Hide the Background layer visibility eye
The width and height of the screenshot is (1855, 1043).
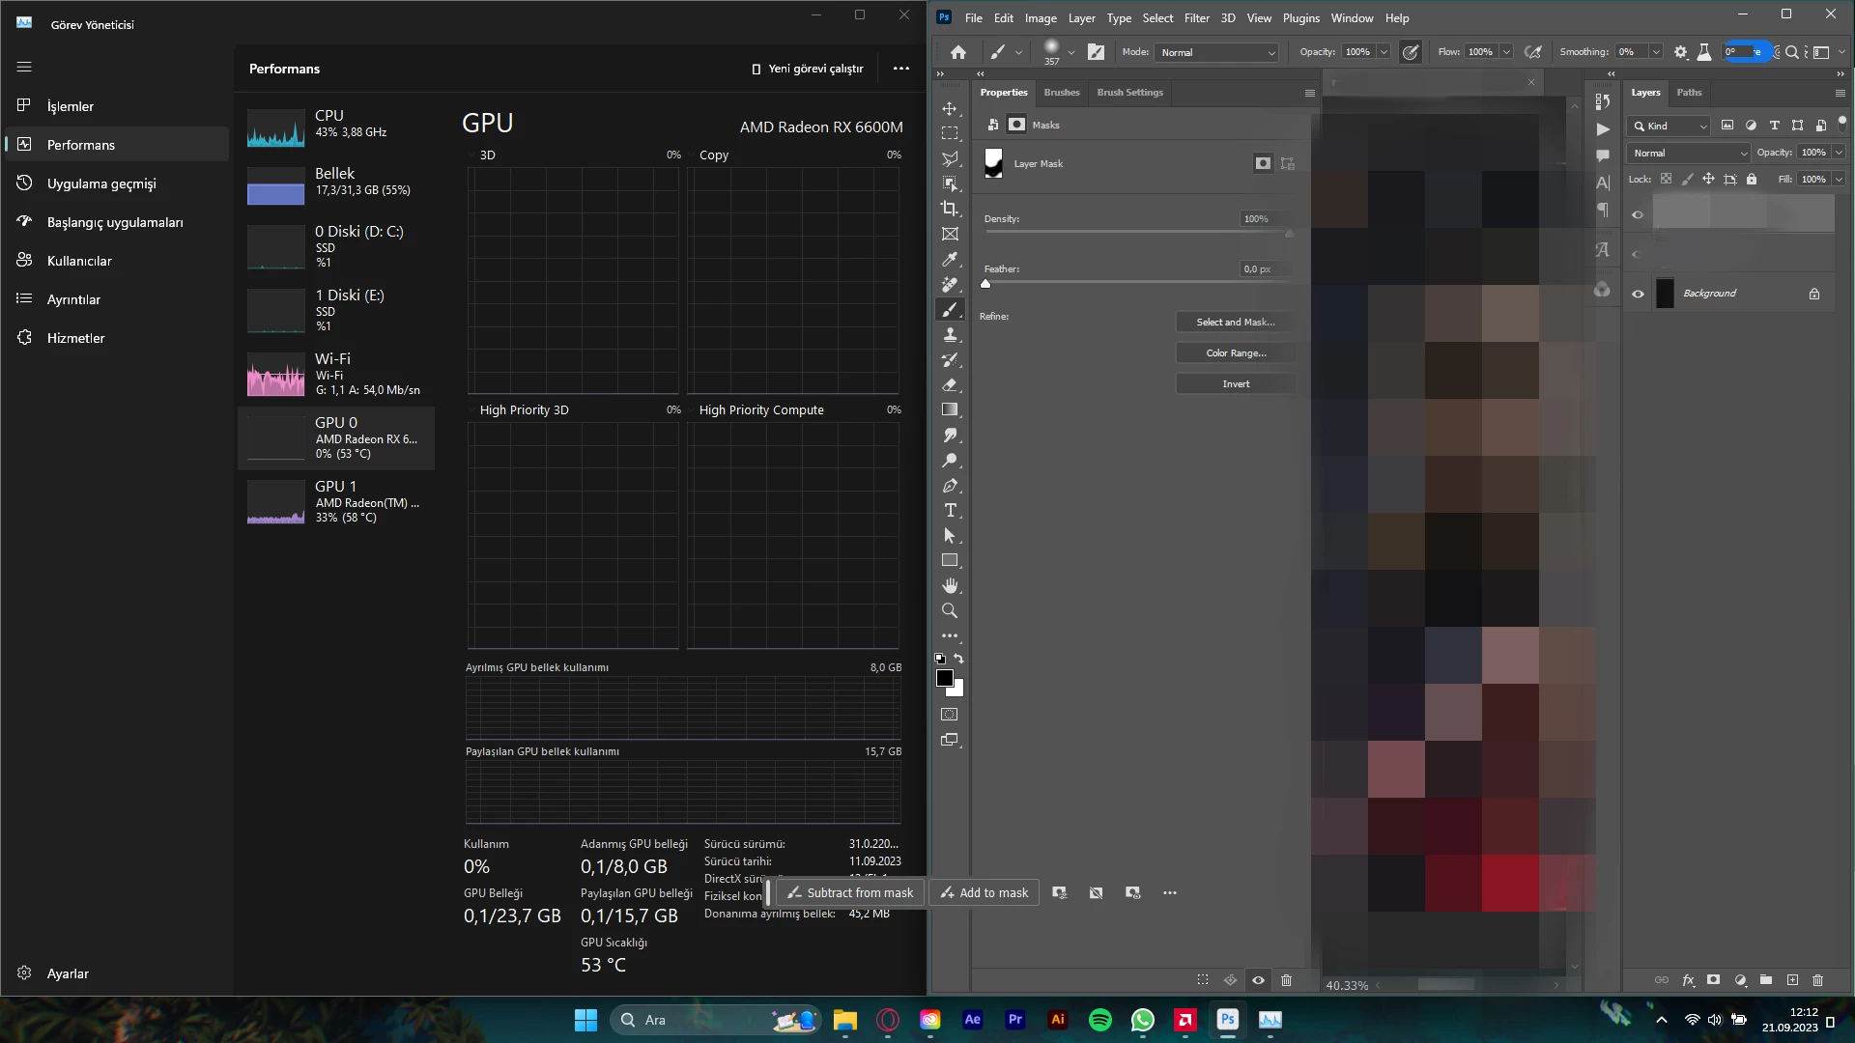click(x=1638, y=294)
